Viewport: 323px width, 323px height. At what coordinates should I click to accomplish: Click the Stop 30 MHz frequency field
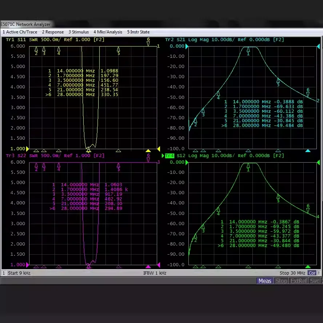[292, 273]
